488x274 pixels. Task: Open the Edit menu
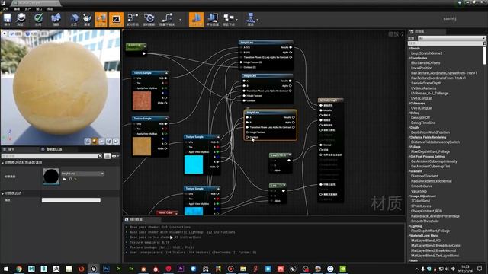(x=17, y=9)
